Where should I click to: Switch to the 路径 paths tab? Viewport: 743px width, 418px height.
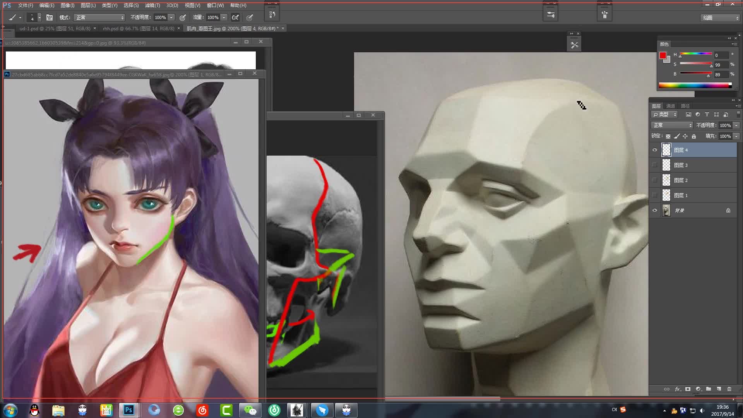685,106
